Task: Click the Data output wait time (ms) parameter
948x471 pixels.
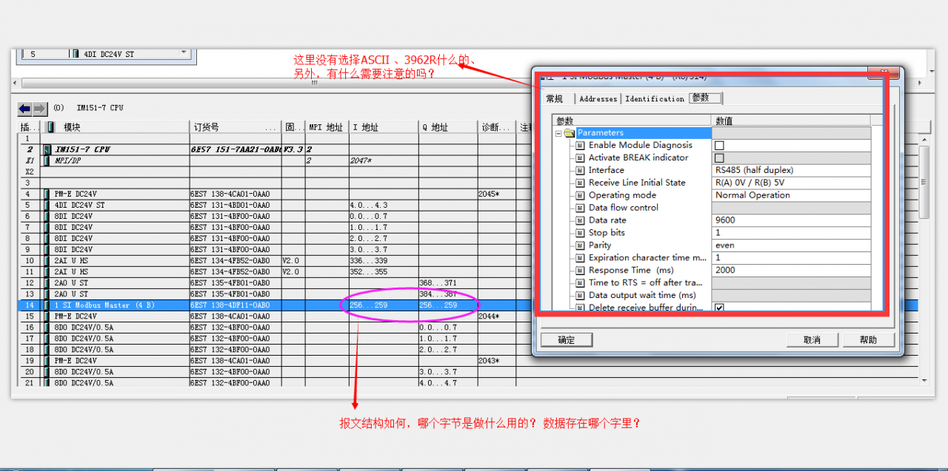Action: (x=642, y=295)
